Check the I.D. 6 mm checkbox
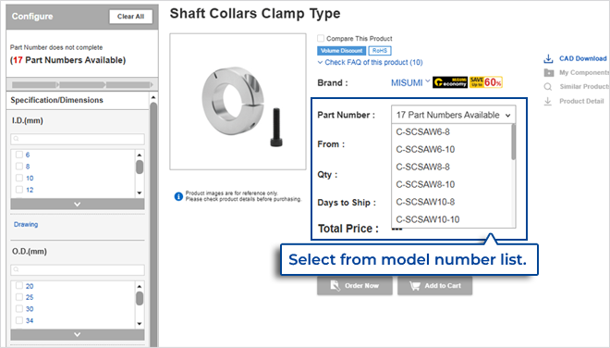The image size is (610, 348). (19, 155)
